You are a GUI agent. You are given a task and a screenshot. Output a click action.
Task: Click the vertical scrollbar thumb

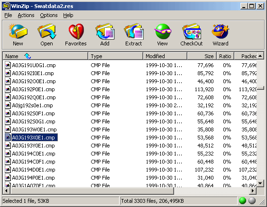260,88
